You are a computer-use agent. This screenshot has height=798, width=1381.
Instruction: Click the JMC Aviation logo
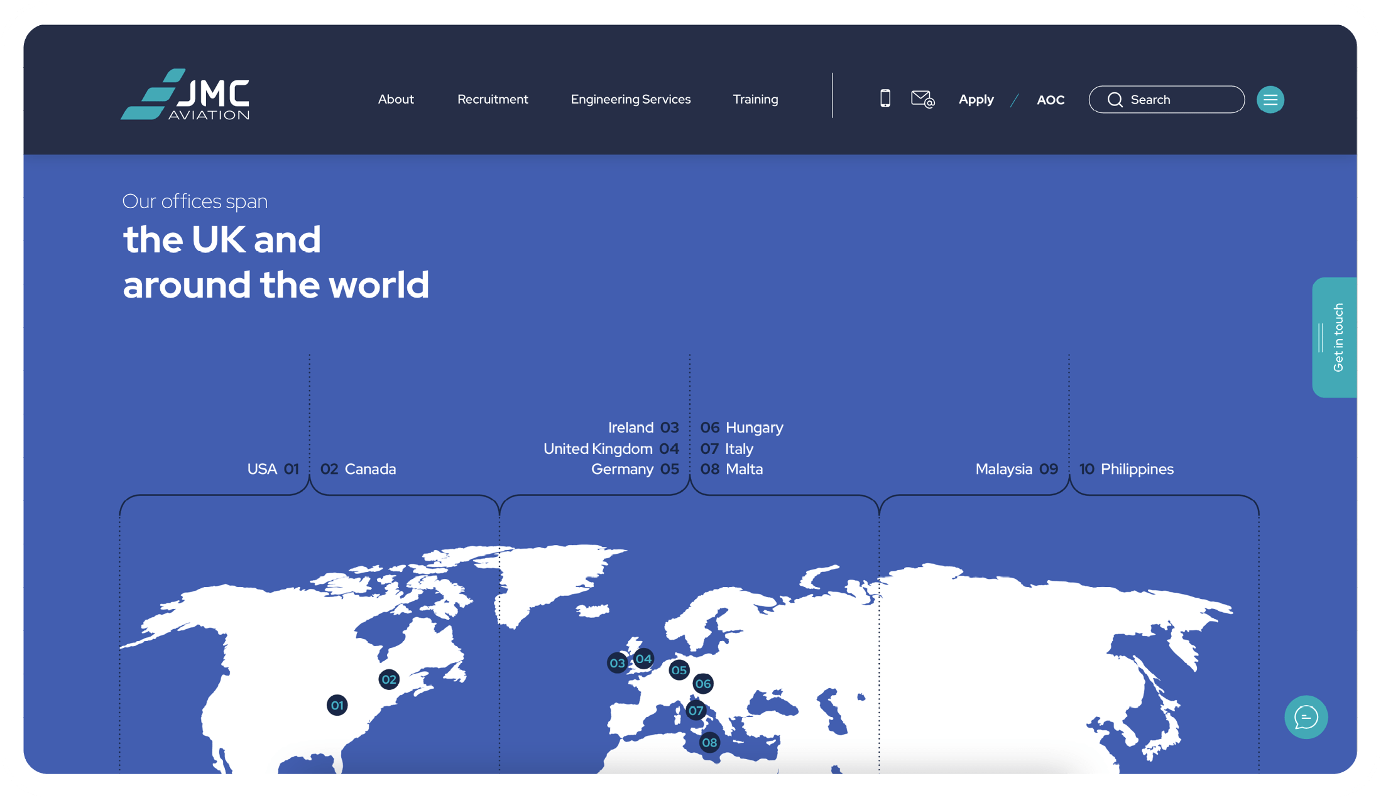(186, 95)
